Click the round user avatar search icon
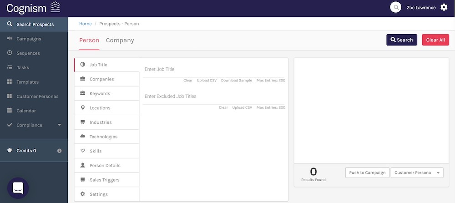The width and height of the screenshot is (455, 203). click(x=395, y=7)
